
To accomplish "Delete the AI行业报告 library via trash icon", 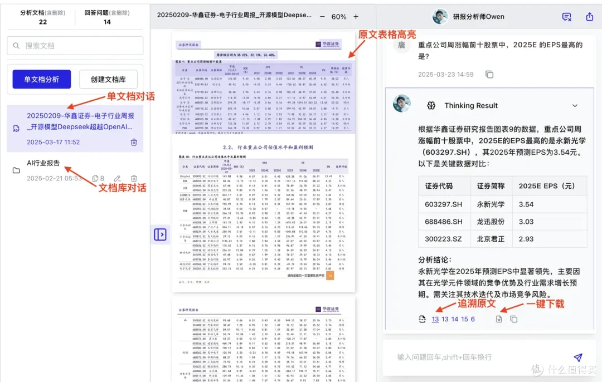I will pos(134,178).
